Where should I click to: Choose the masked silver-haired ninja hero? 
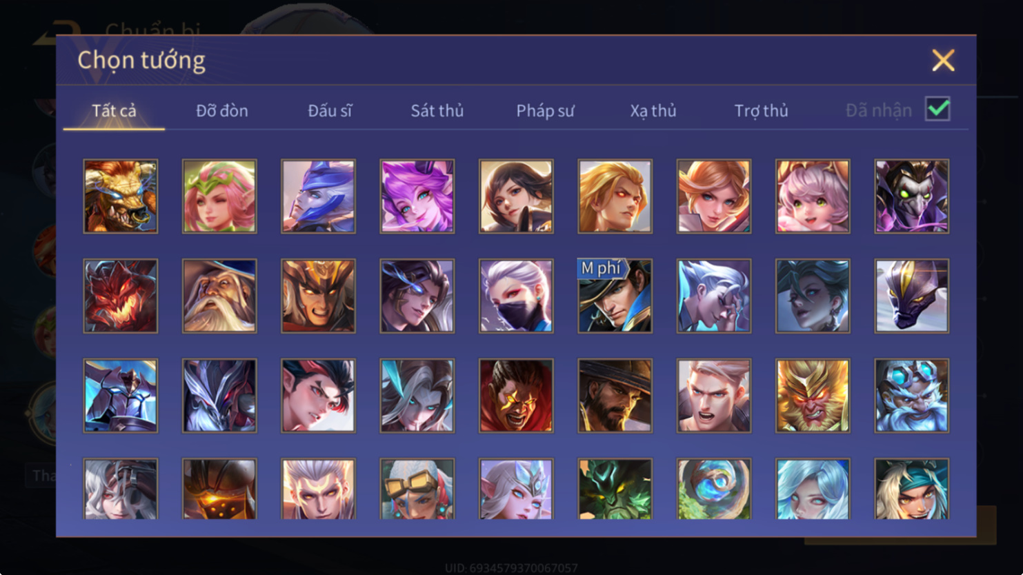pyautogui.click(x=516, y=296)
